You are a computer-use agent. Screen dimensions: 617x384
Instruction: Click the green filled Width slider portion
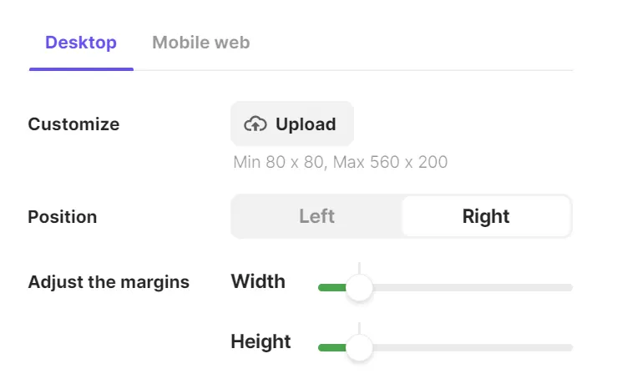pyautogui.click(x=331, y=288)
